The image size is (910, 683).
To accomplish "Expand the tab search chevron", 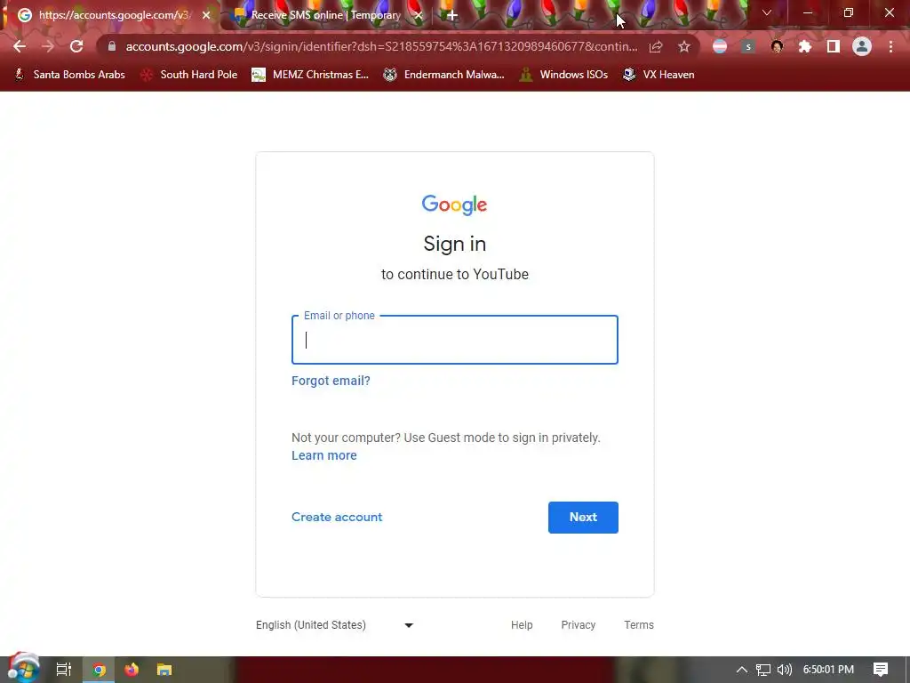I will pos(767,12).
